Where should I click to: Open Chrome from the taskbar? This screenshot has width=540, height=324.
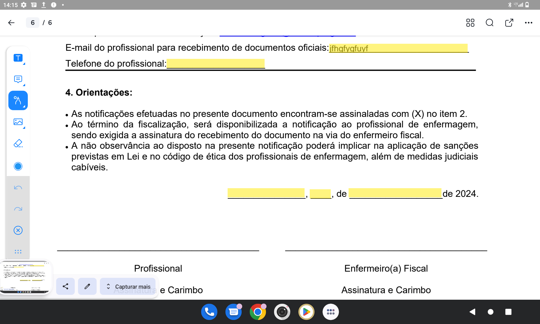(258, 312)
